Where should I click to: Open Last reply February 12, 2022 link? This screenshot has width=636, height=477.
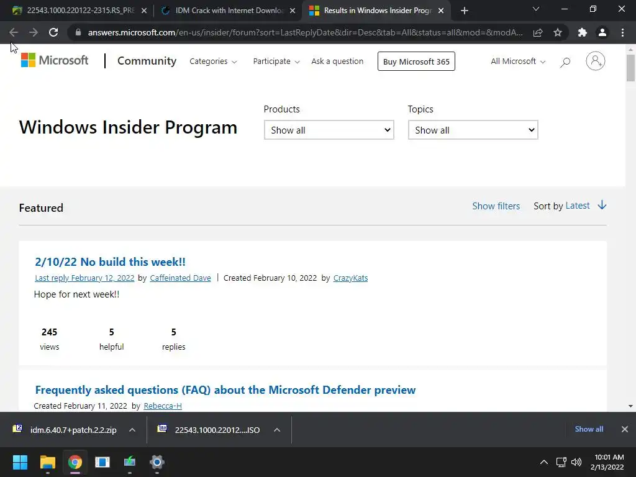click(84, 278)
